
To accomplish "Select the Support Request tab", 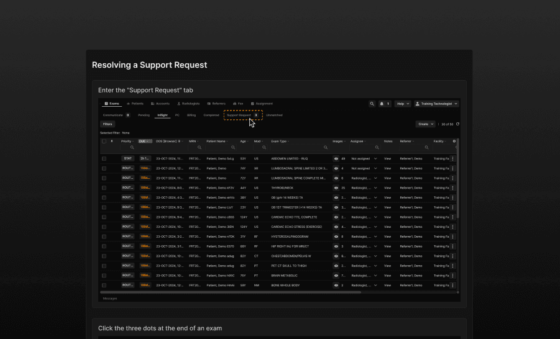I will pos(242,115).
